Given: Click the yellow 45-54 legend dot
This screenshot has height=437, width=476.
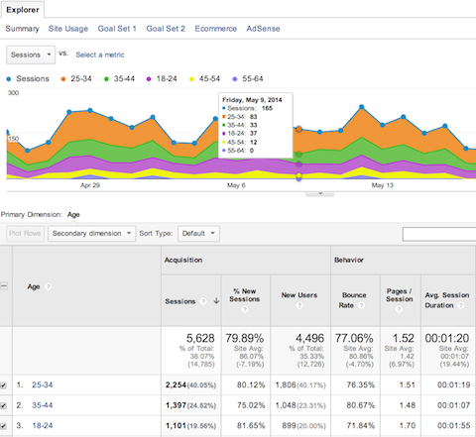Looking at the screenshot, I should (x=191, y=79).
